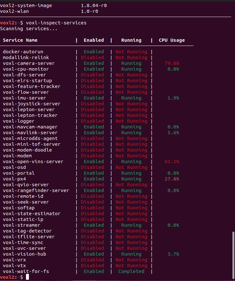The height and width of the screenshot is (281, 235).
Task: Click the typed voxl-inspect-services command text
Action: point(56,23)
